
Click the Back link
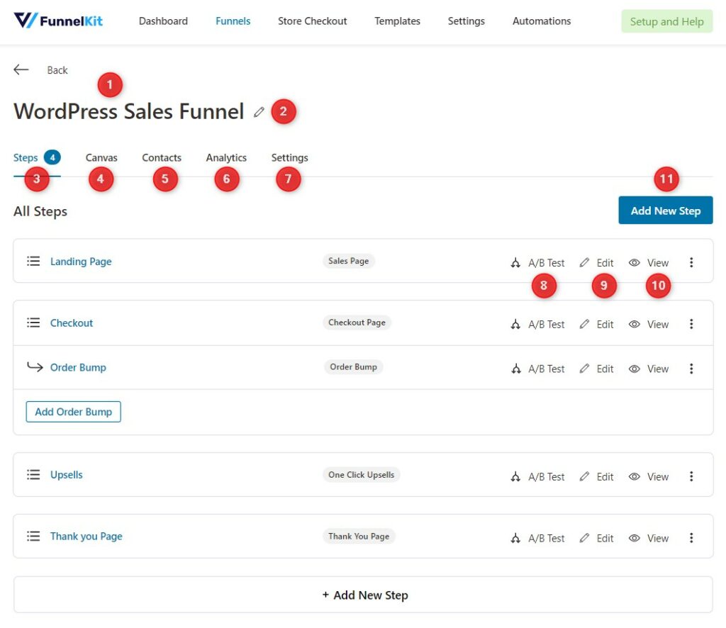pyautogui.click(x=57, y=70)
